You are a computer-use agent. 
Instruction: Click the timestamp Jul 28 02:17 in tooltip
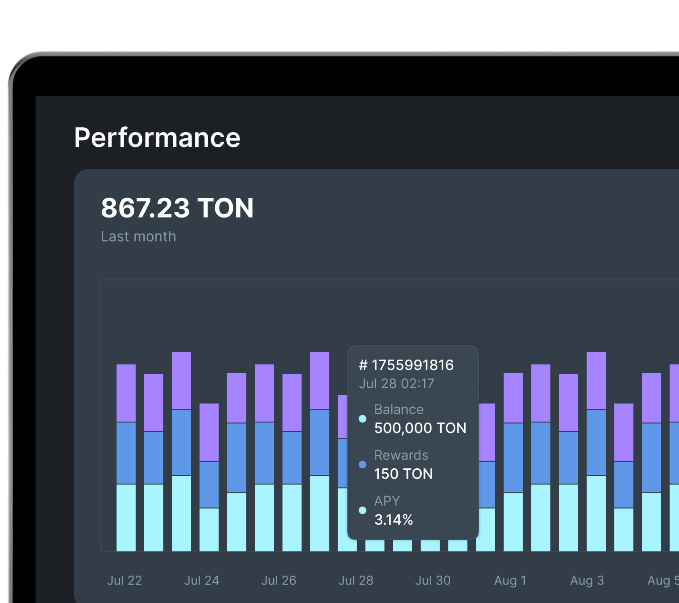(396, 384)
